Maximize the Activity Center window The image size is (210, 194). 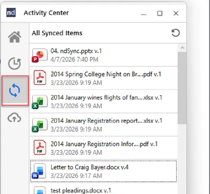click(x=160, y=13)
